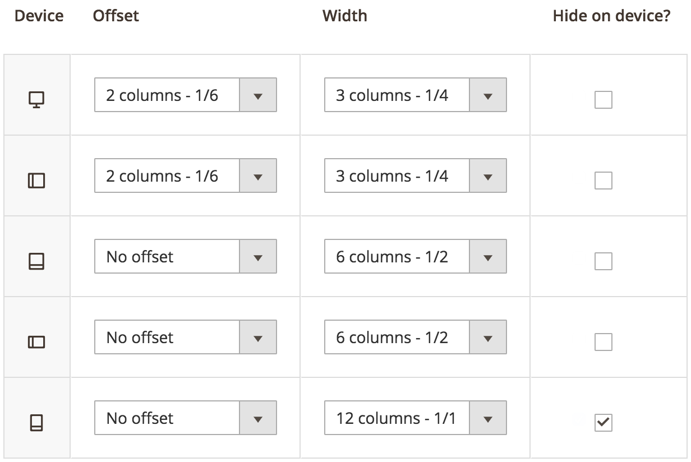This screenshot has height=462, width=691.
Task: Click the portrait phone icon in last row
Action: 36,423
